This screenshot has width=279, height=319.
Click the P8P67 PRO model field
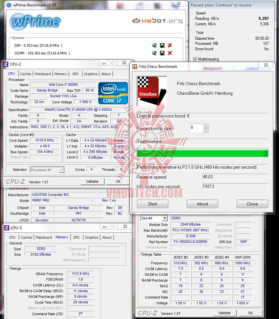tap(61, 200)
